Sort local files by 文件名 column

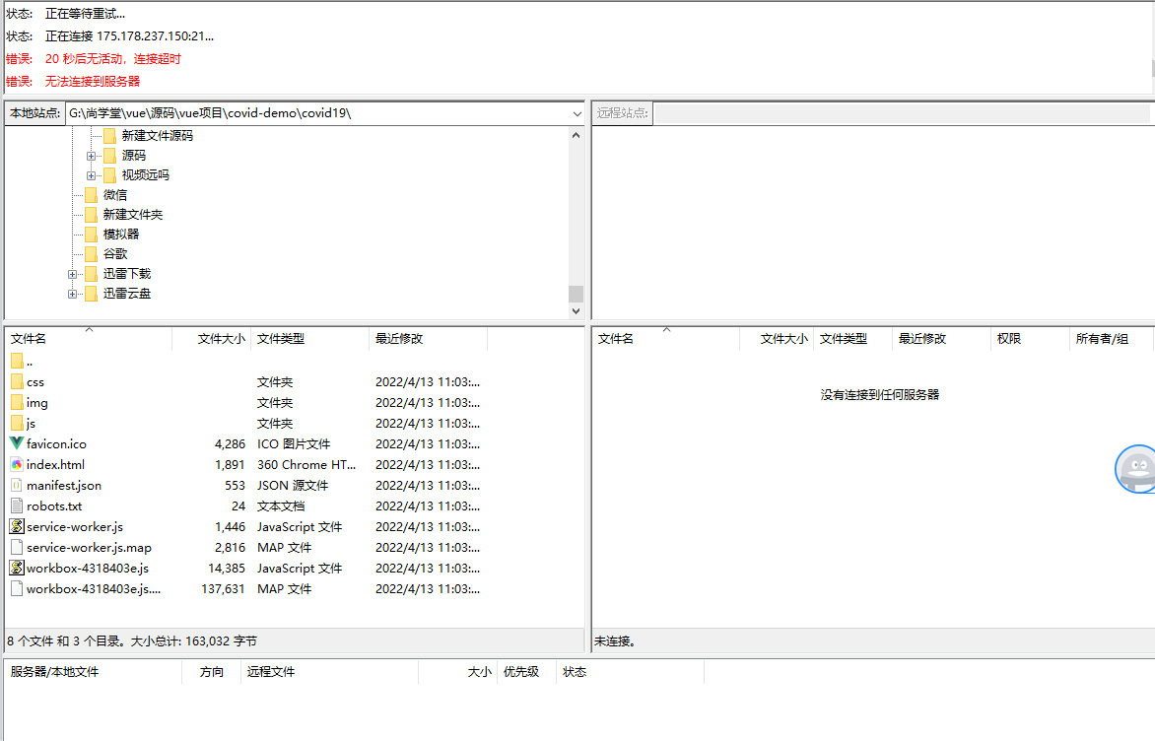click(x=89, y=339)
